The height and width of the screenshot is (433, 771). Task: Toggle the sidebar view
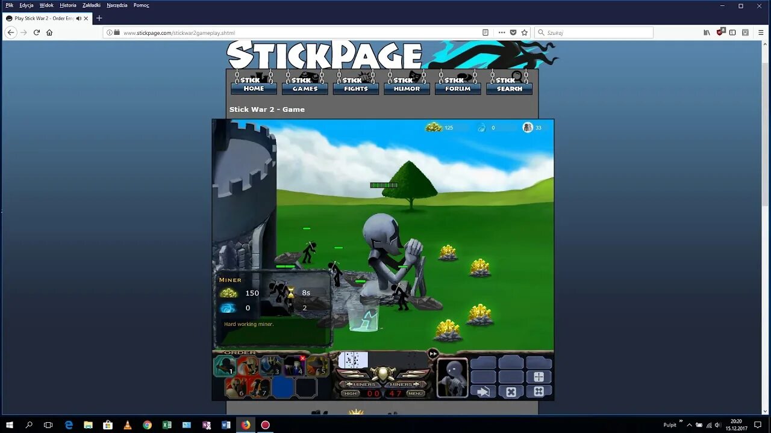click(732, 32)
